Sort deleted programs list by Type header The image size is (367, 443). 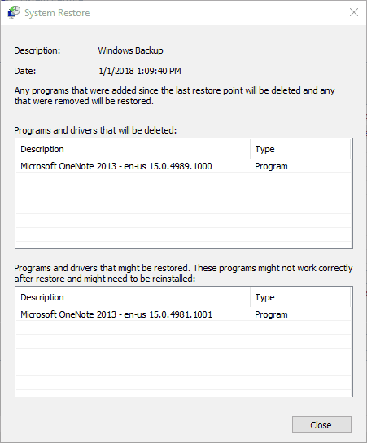(300, 149)
